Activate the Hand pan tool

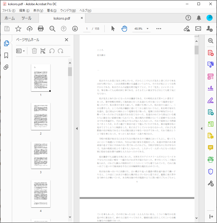124,29
